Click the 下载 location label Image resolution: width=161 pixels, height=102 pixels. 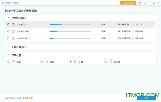click(x=81, y=62)
